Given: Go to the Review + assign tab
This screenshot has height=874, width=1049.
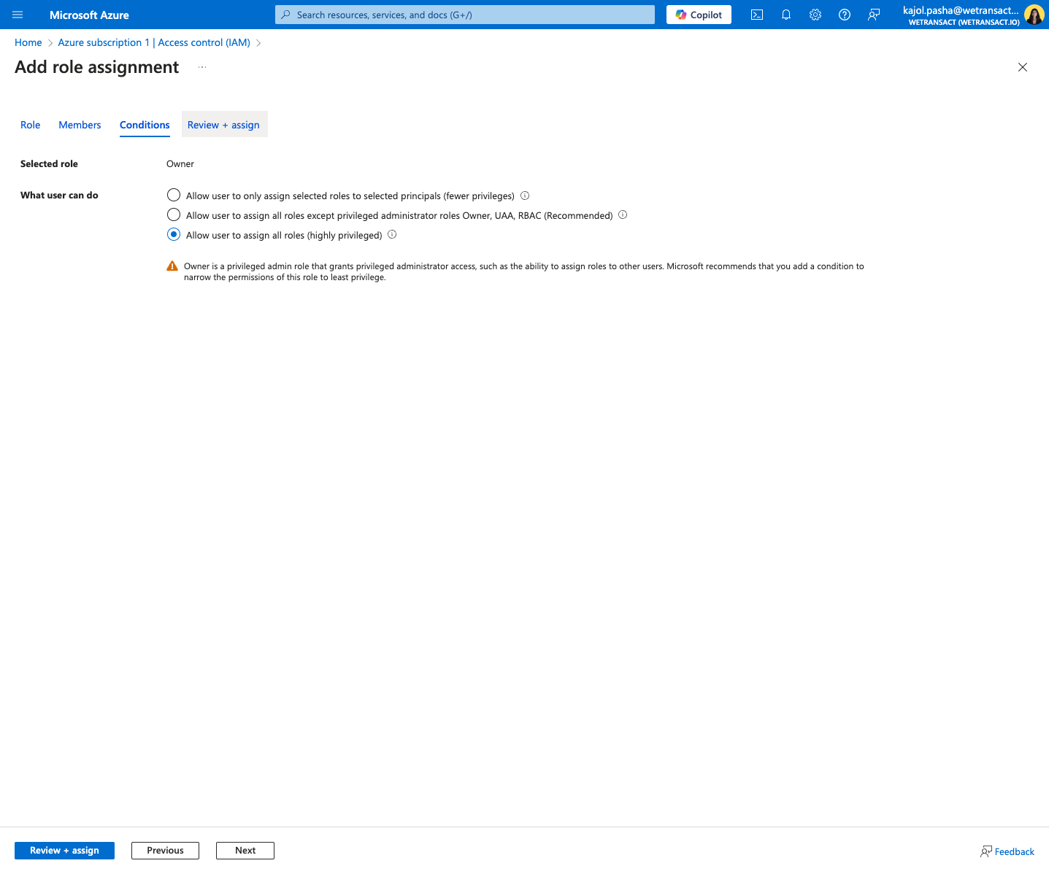Looking at the screenshot, I should tap(223, 125).
